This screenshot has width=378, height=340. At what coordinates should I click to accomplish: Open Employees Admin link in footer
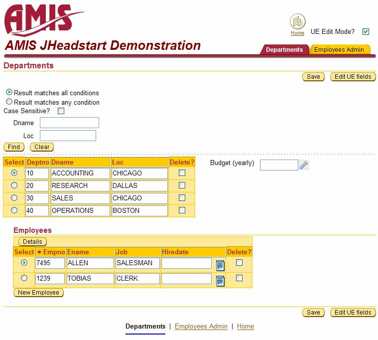[201, 327]
